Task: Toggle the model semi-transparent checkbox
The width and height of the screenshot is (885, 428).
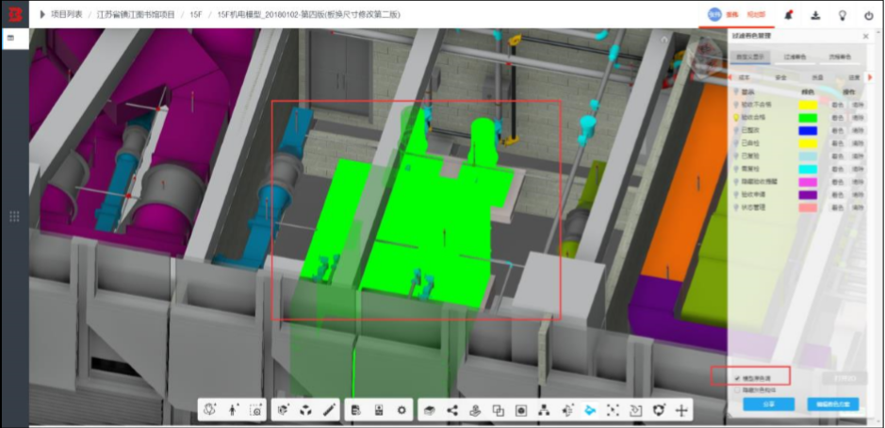Action: pyautogui.click(x=737, y=378)
